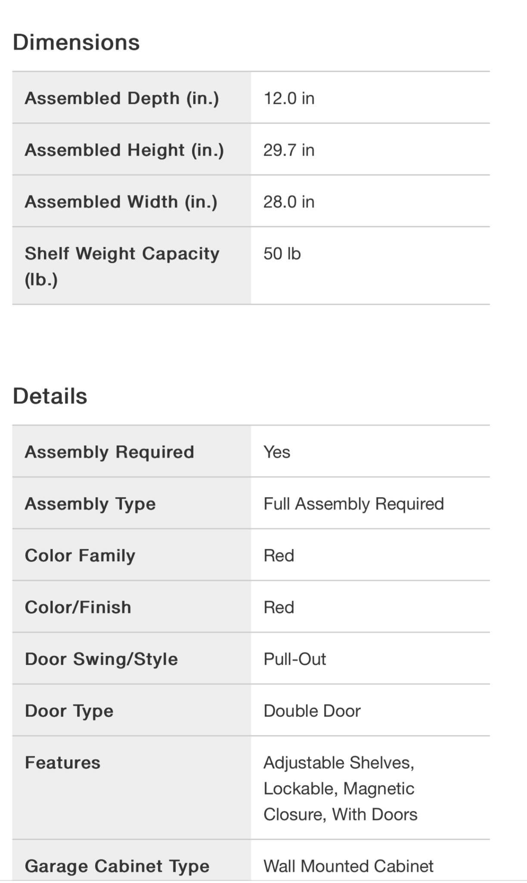Click the Assembled Height (in.) label
This screenshot has width=527, height=883.
(x=124, y=150)
